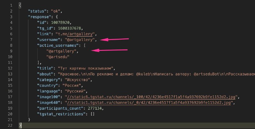Open the image100 static6.tgstat.ru URL
The width and height of the screenshot is (255, 129).
tap(151, 97)
